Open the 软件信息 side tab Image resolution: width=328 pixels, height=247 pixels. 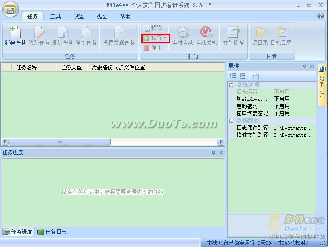tap(321, 85)
